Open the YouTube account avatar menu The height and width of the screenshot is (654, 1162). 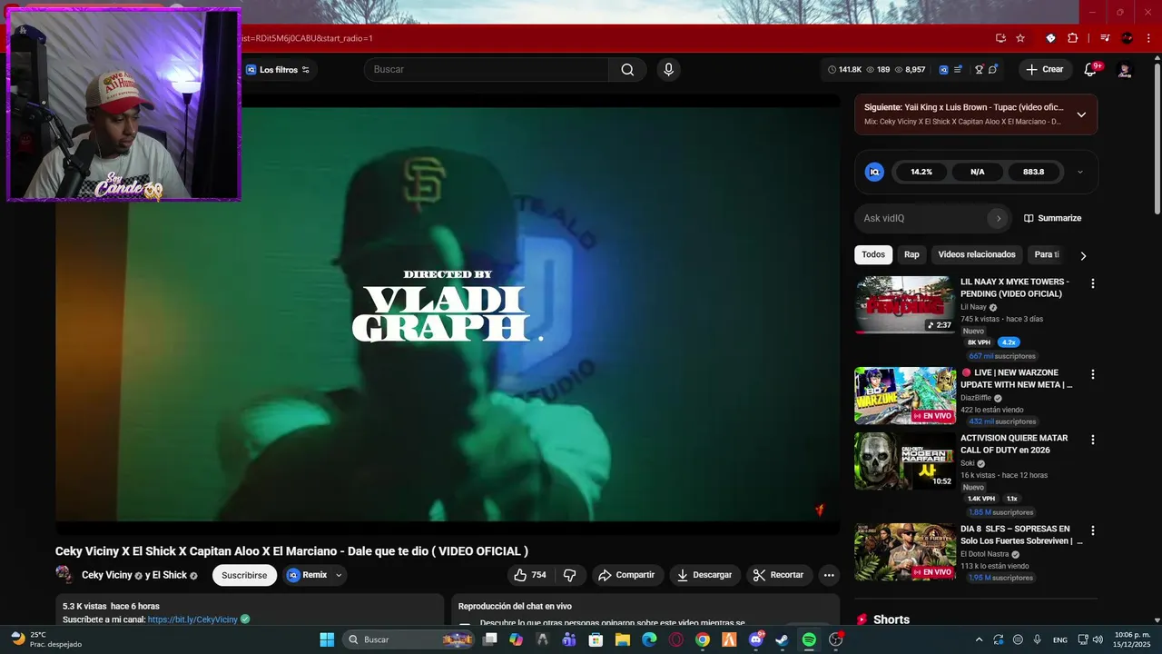[x=1125, y=70]
